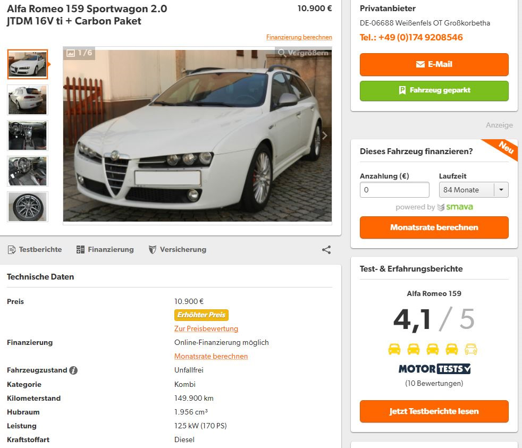Click the Versicherung shield icon
The height and width of the screenshot is (448, 522).
point(154,249)
